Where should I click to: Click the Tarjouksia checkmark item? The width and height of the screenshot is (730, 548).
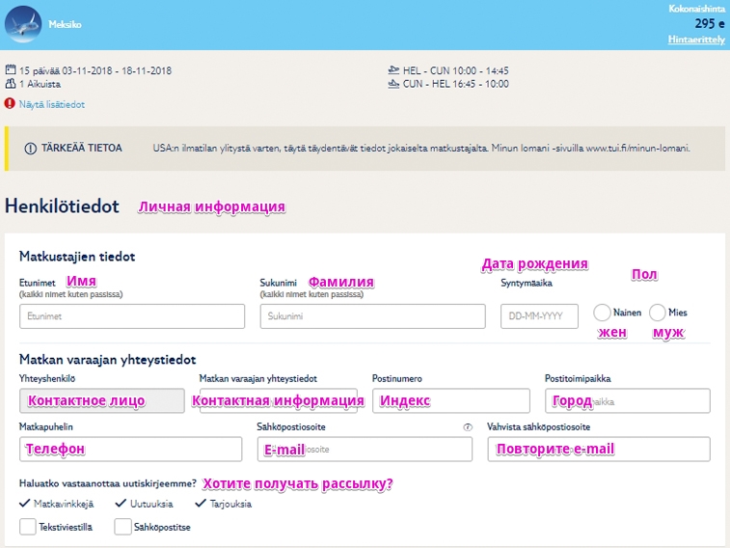224,504
